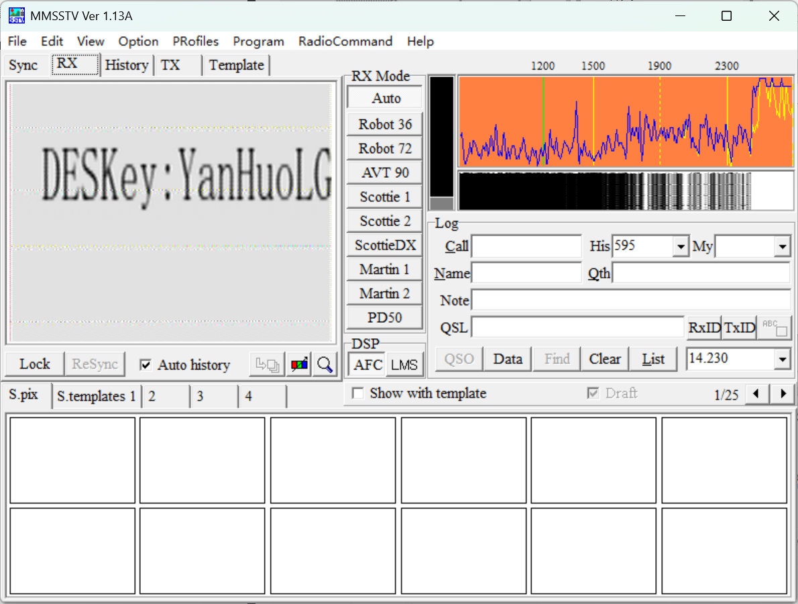The width and height of the screenshot is (798, 604).
Task: Click the Lock button
Action: [35, 364]
